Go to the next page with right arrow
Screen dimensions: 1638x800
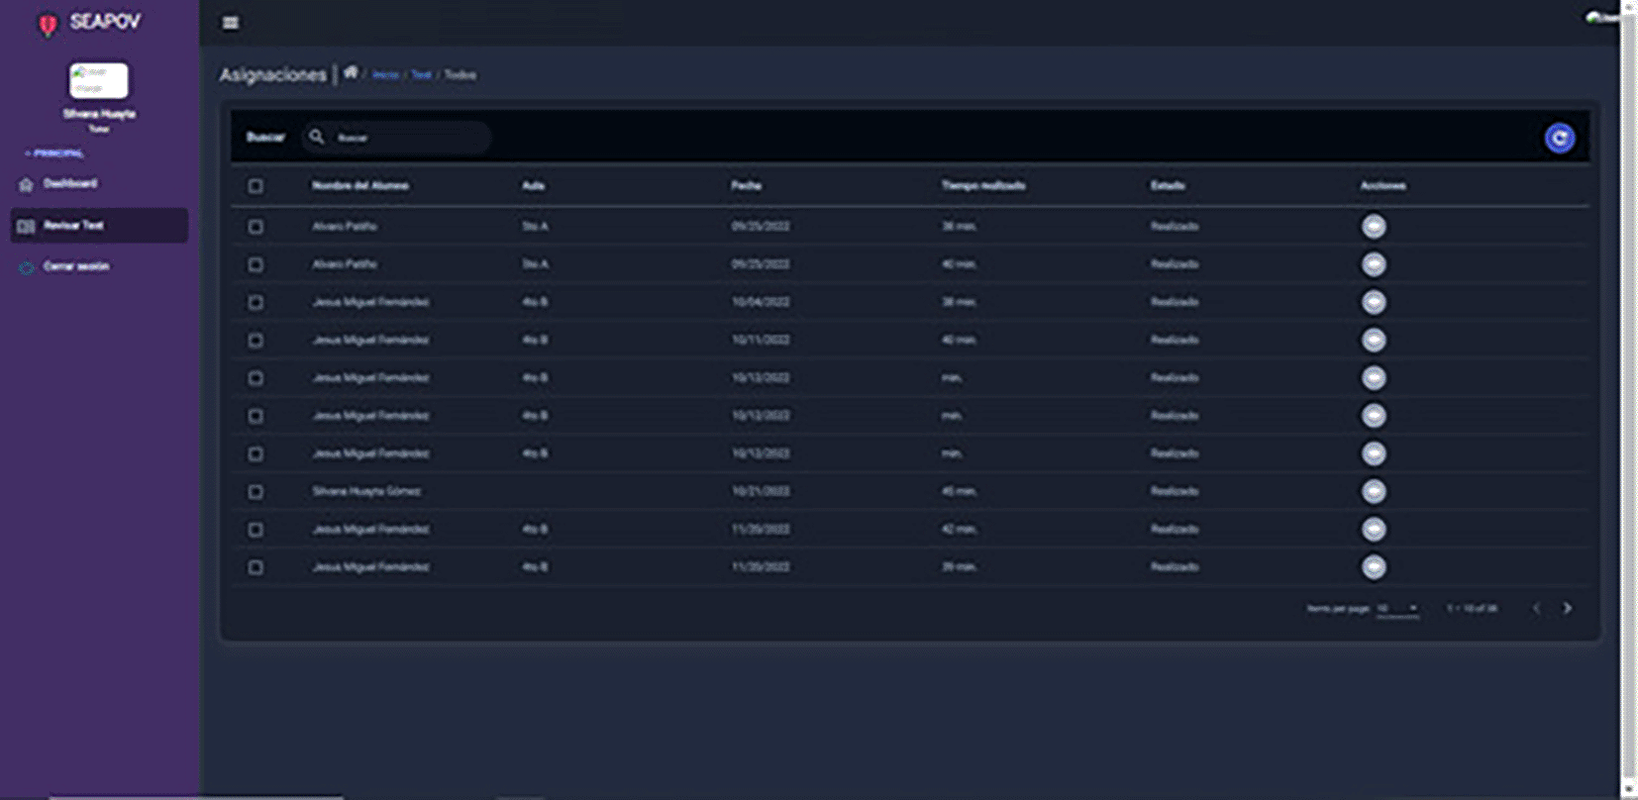pyautogui.click(x=1567, y=608)
